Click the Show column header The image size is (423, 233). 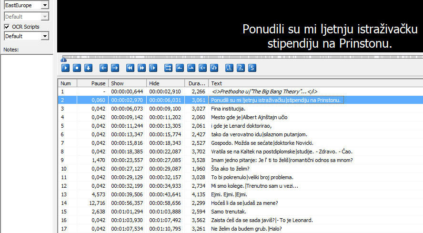point(127,83)
